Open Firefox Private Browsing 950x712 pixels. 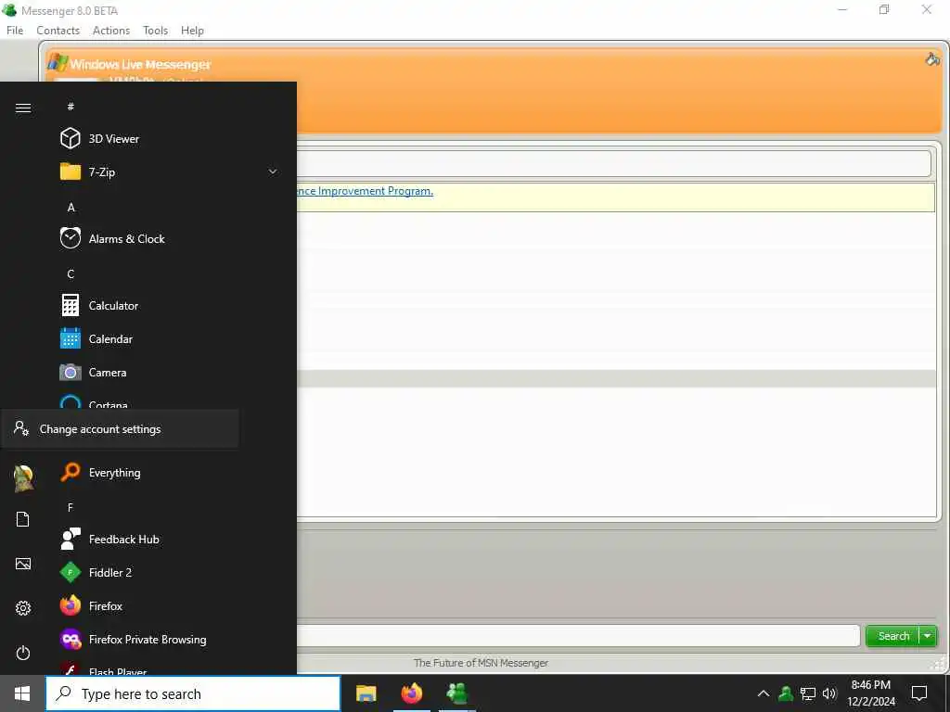coord(148,640)
